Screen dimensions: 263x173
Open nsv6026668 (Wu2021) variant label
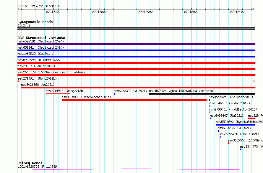click(x=38, y=85)
